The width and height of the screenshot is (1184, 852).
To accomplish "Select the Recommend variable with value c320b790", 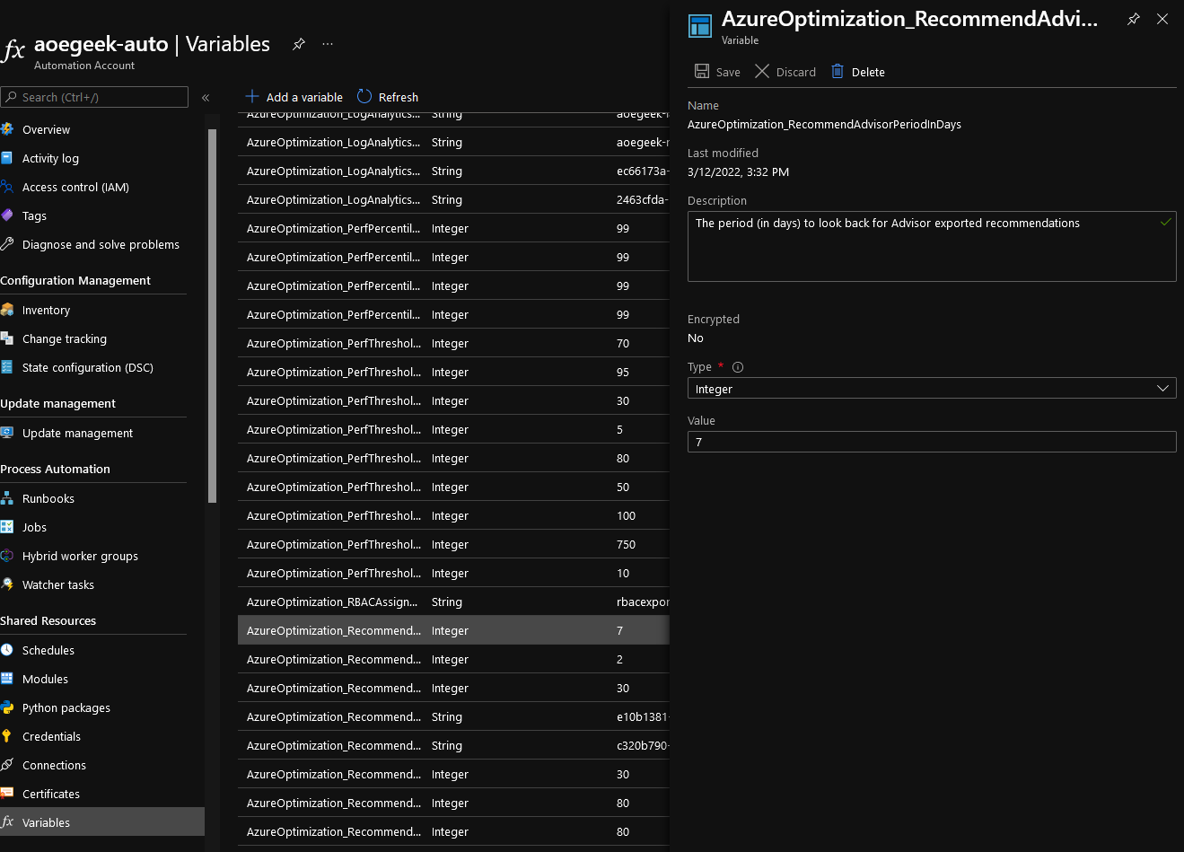I will 453,745.
